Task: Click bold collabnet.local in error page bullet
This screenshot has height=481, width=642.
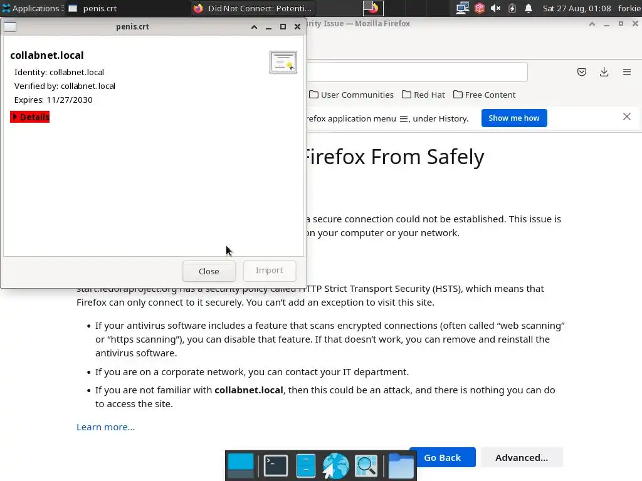Action: point(248,390)
